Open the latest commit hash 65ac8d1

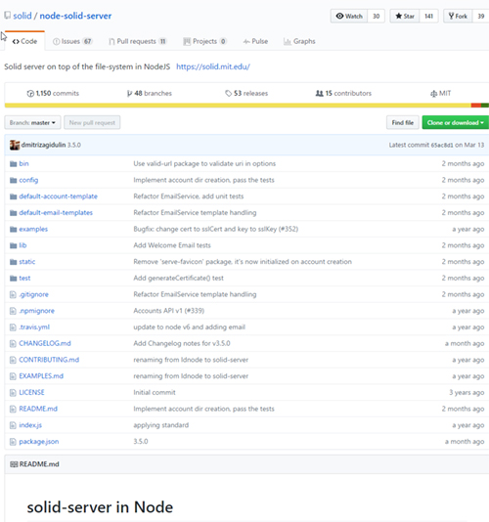(442, 145)
